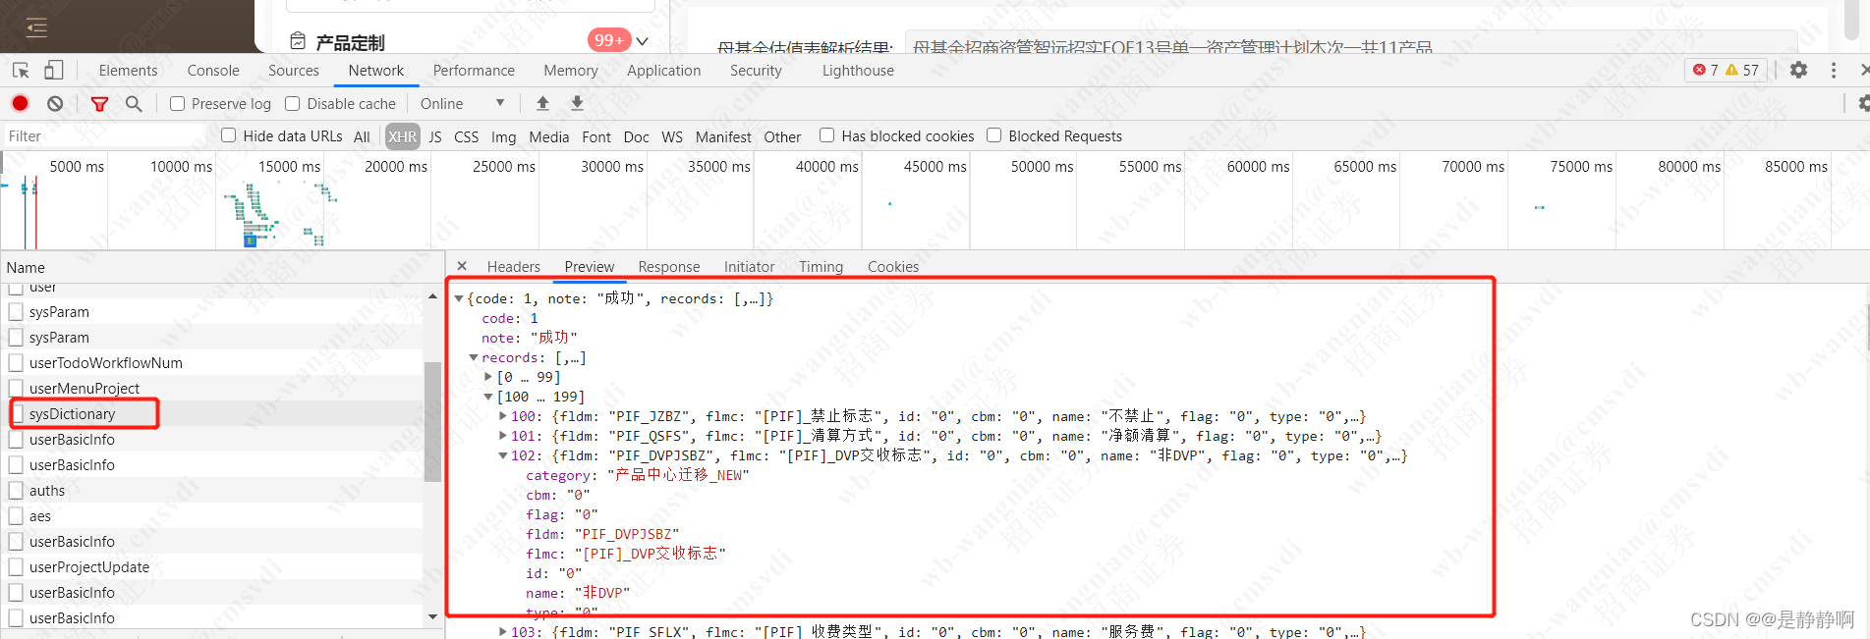Viewport: 1870px width, 639px height.
Task: Open the Initiator tab of request
Action: coord(750,266)
